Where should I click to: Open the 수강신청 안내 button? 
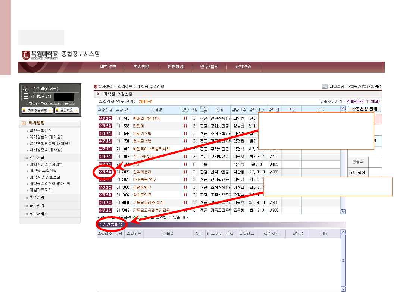point(364,109)
